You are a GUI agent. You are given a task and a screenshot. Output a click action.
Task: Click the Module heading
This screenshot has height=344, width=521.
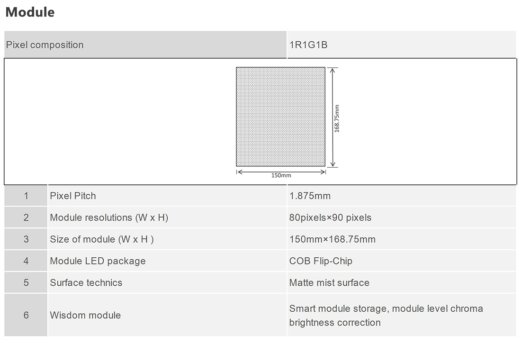pos(30,12)
